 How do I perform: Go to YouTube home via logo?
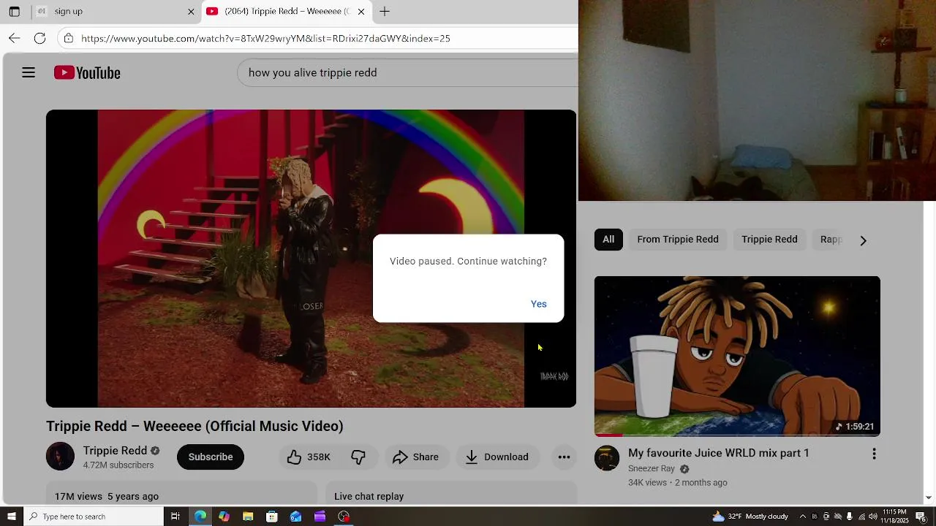(87, 72)
